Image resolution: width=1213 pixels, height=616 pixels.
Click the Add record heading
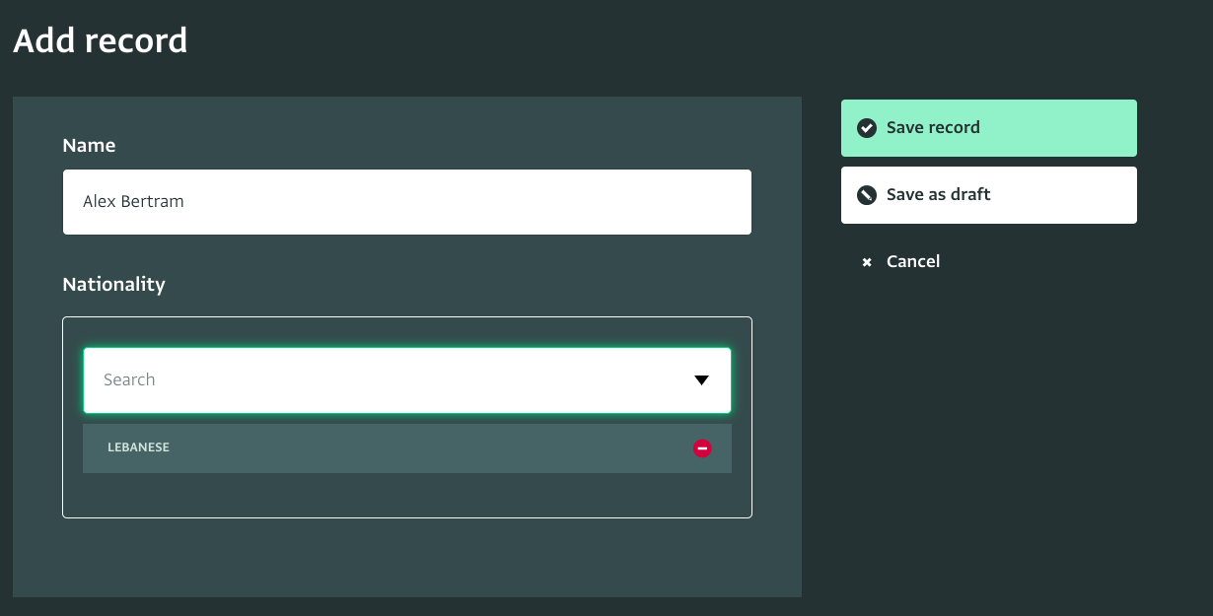(100, 41)
